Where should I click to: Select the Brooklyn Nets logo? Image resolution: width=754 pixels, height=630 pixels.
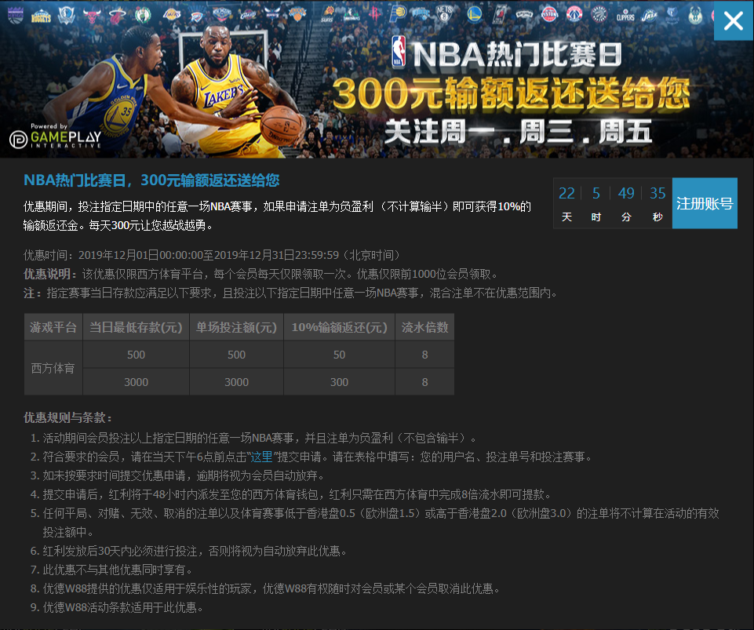coord(444,14)
